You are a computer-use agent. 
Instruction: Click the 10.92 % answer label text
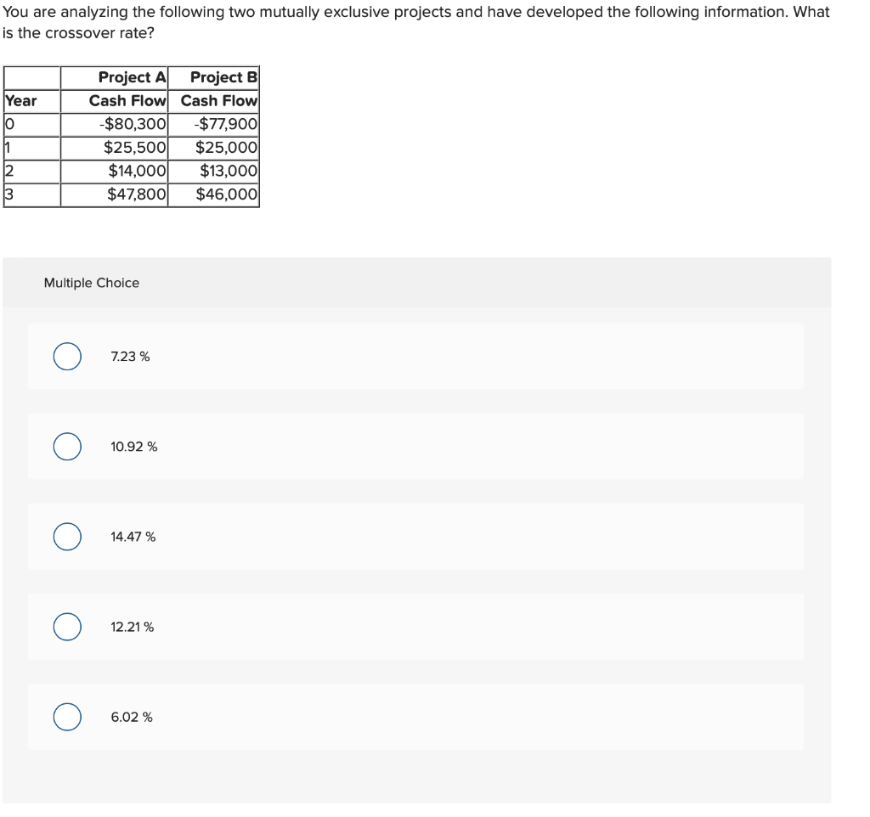tap(133, 447)
